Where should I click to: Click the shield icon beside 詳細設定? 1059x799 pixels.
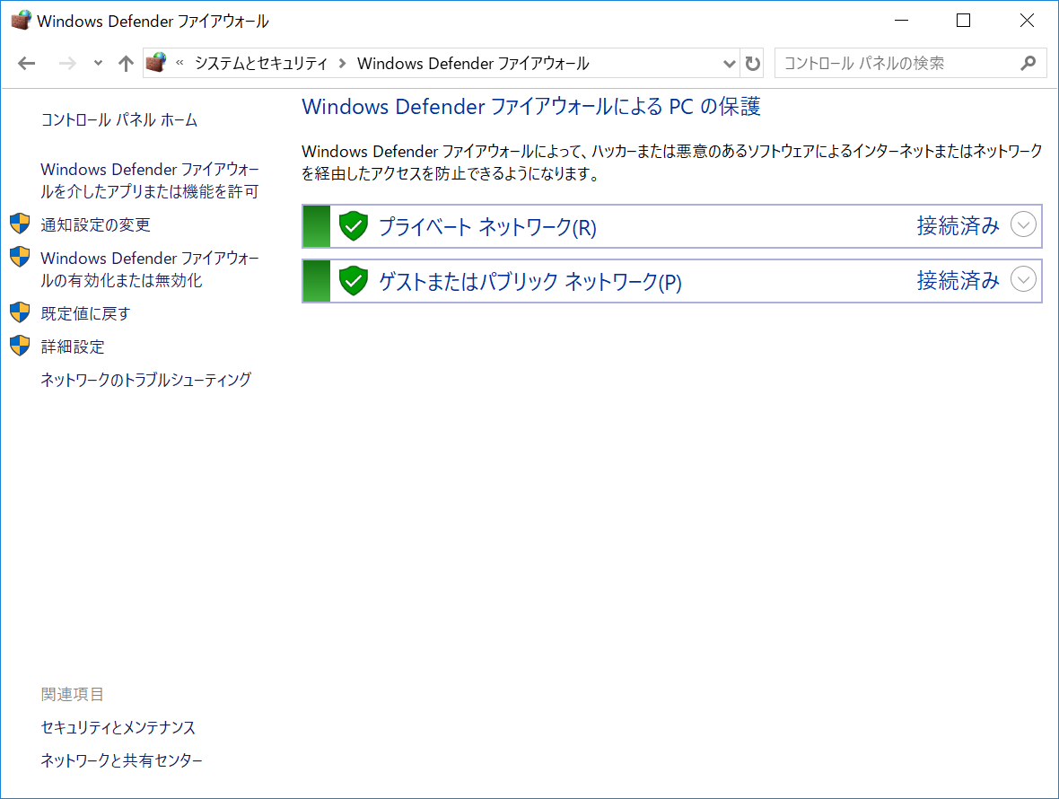point(21,345)
